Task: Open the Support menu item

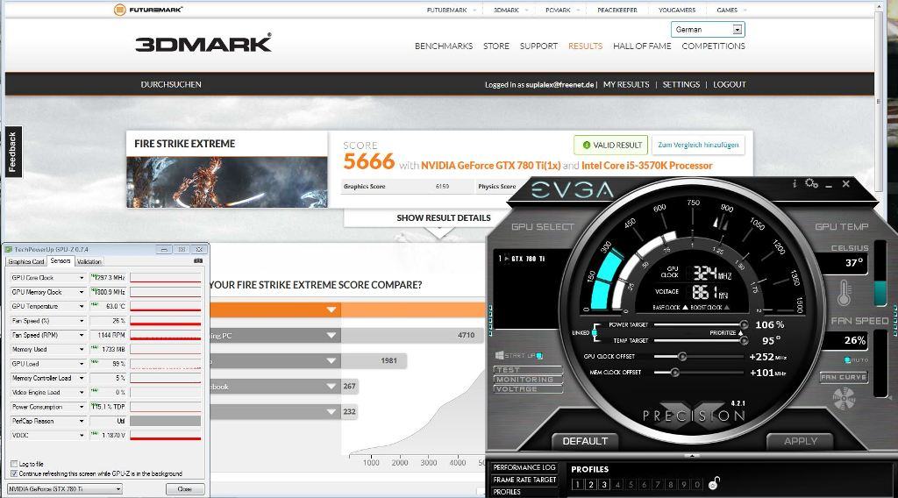Action: click(x=538, y=46)
